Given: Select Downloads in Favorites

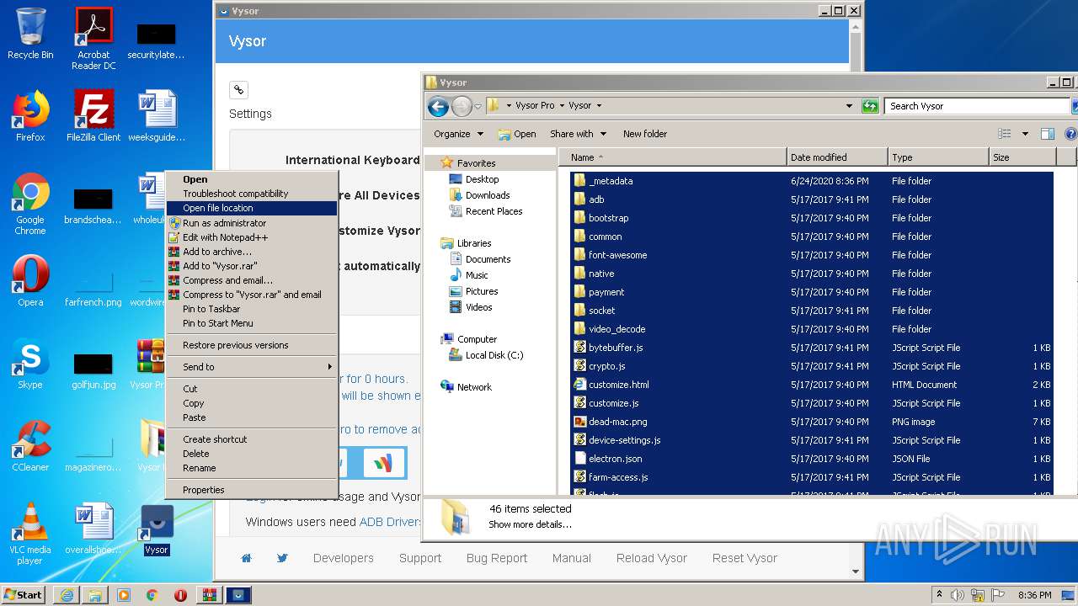Looking at the screenshot, I should (x=488, y=195).
